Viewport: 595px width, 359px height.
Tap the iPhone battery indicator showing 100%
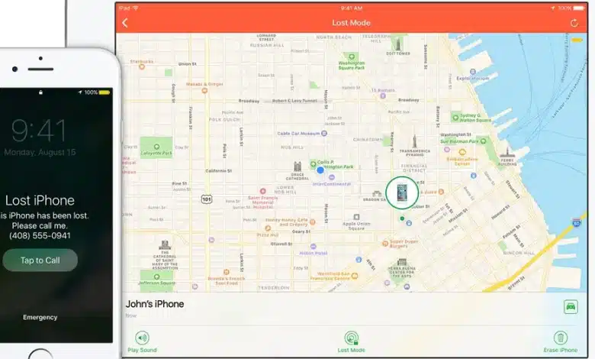tap(105, 92)
